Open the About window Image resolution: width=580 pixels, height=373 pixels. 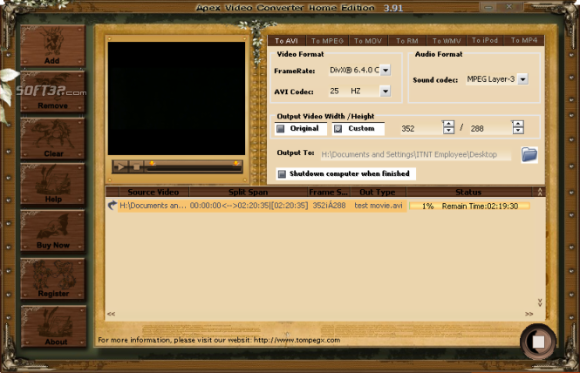coord(53,326)
